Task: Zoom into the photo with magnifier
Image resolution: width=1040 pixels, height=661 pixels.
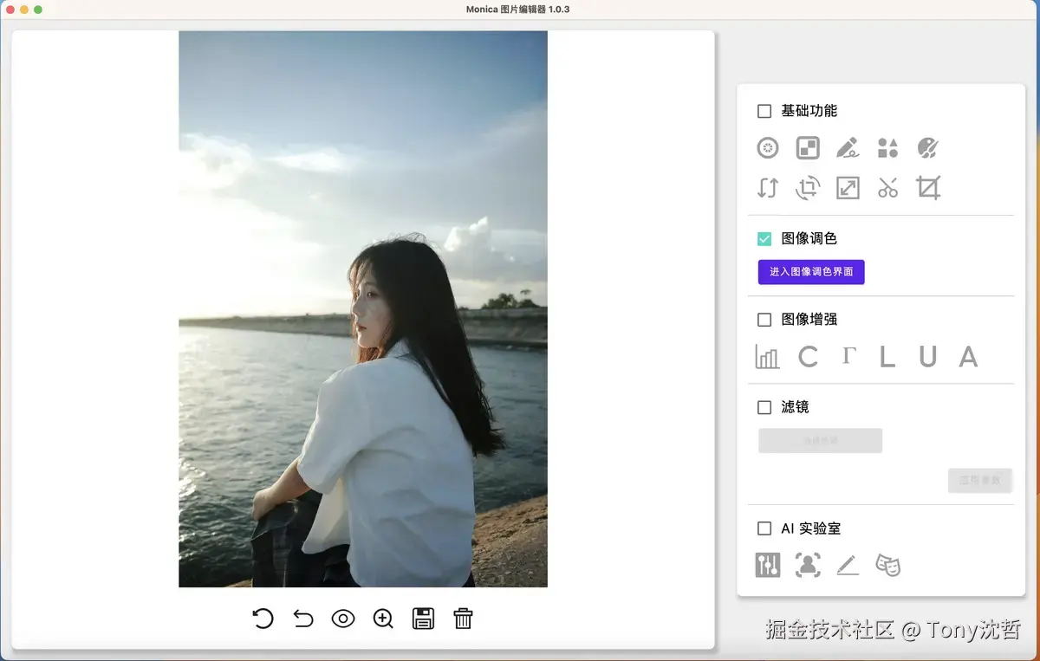Action: (x=382, y=619)
